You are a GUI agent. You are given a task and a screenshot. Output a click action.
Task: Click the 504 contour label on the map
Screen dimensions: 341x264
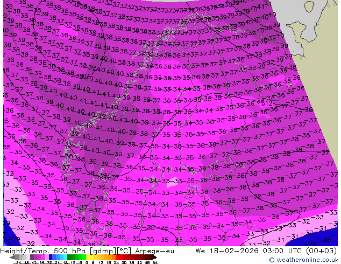pyautogui.click(x=85, y=76)
